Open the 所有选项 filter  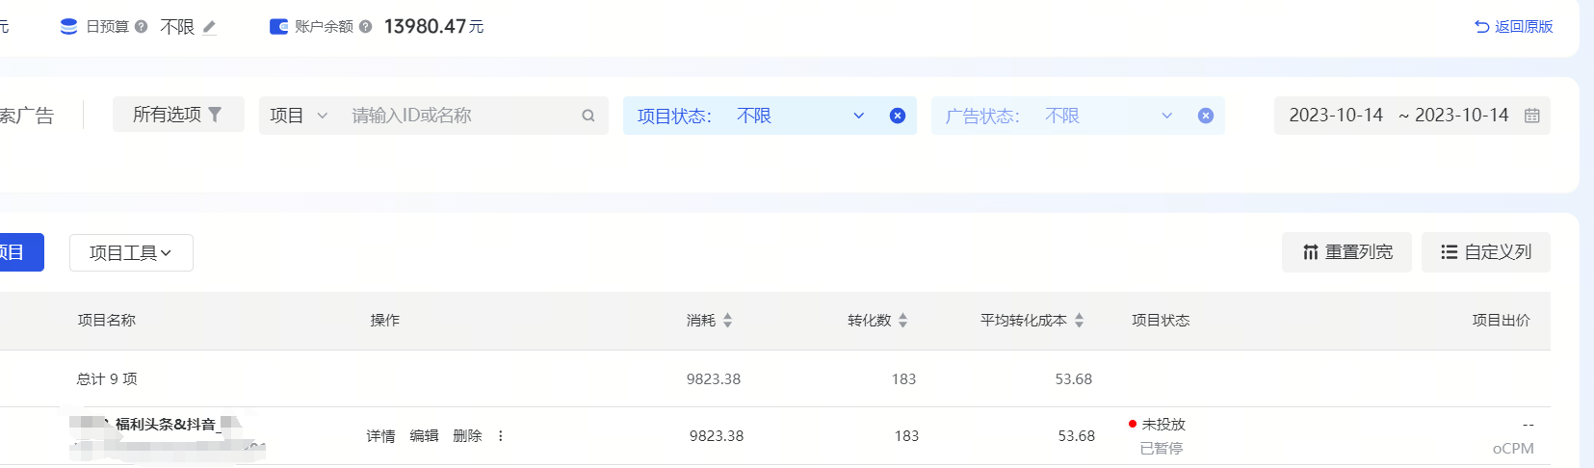coord(178,115)
